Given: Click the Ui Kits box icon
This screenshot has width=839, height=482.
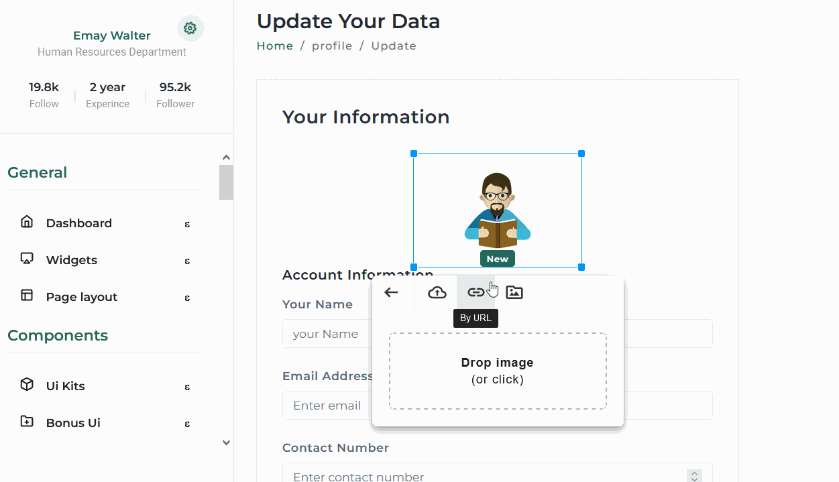Looking at the screenshot, I should point(26,384).
